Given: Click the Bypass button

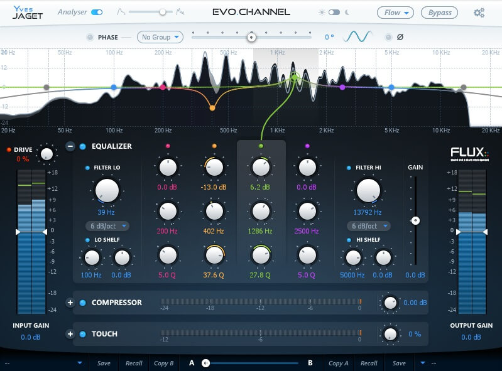Looking at the screenshot, I should [x=439, y=13].
